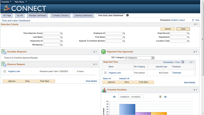Open Time Reporter Group lookup magnifier
This screenshot has width=204, height=115.
coord(62,33)
